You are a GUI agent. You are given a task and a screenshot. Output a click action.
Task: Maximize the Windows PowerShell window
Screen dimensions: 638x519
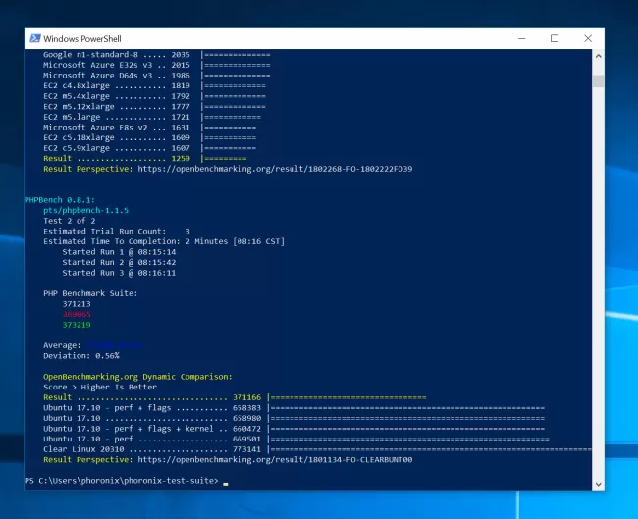coord(555,38)
